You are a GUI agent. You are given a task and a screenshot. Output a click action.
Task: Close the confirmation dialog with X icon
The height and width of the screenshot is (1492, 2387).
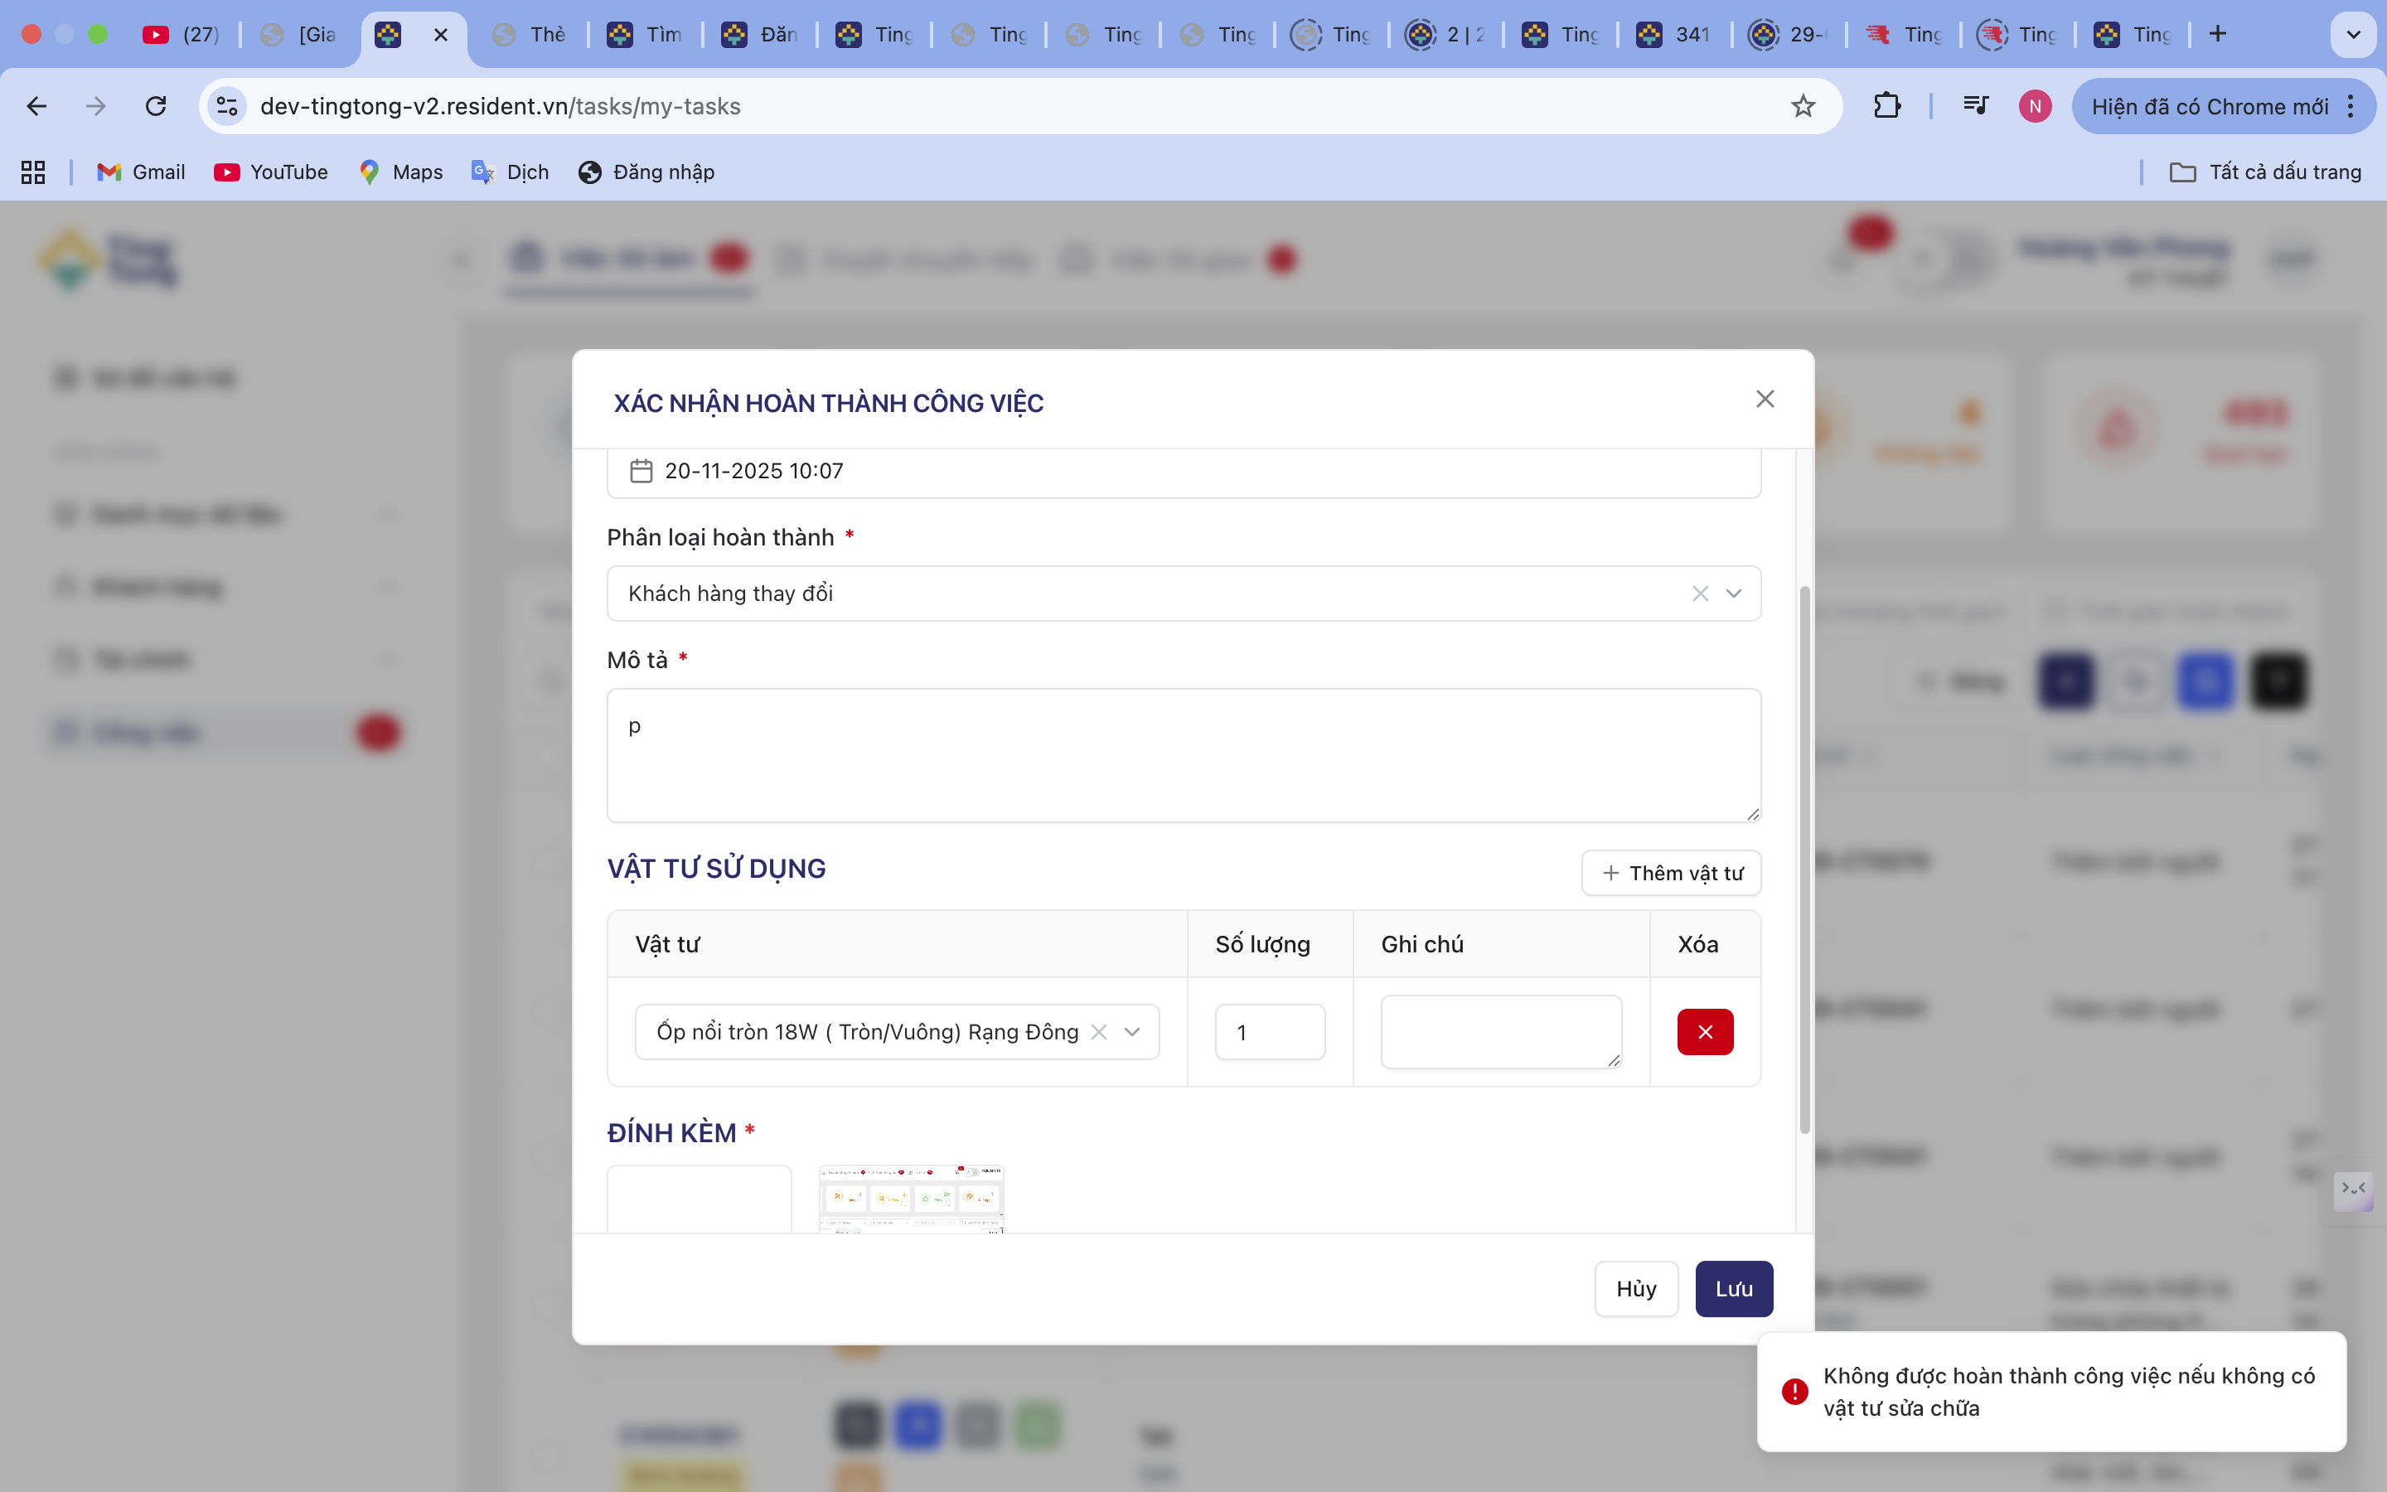pyautogui.click(x=1765, y=399)
